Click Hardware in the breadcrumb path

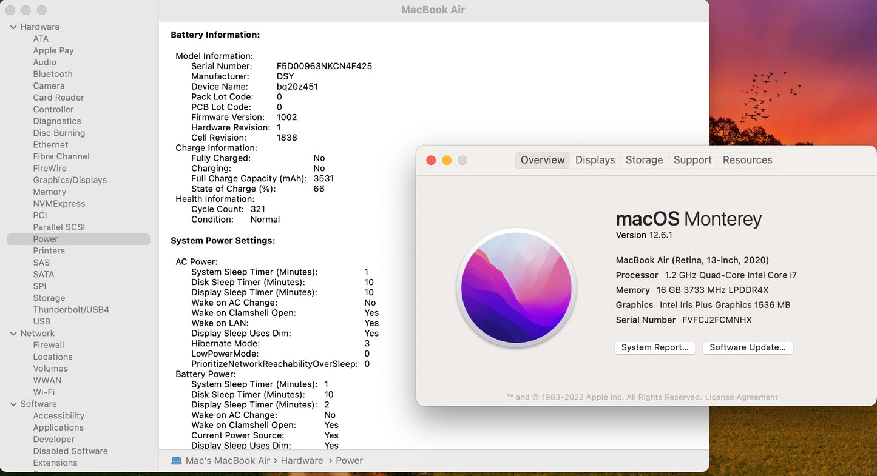pos(302,460)
